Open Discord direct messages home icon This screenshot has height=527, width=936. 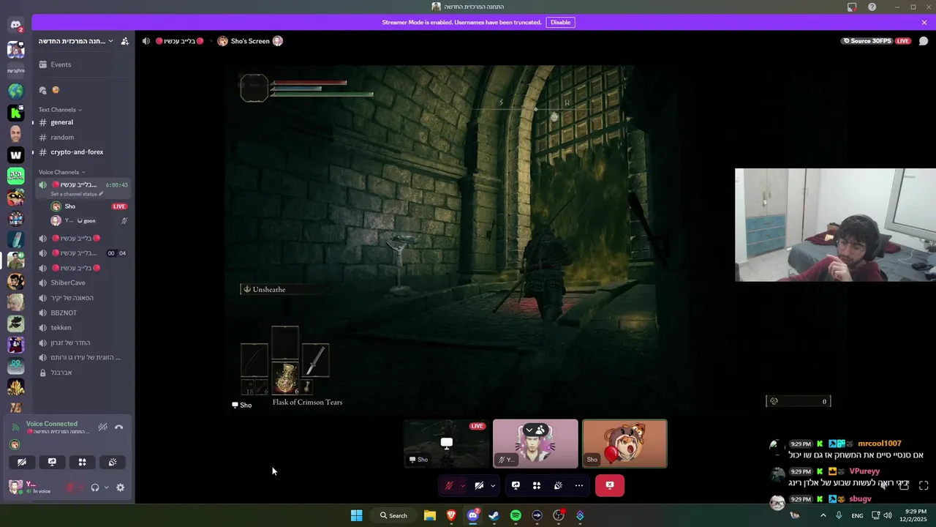tap(15, 26)
